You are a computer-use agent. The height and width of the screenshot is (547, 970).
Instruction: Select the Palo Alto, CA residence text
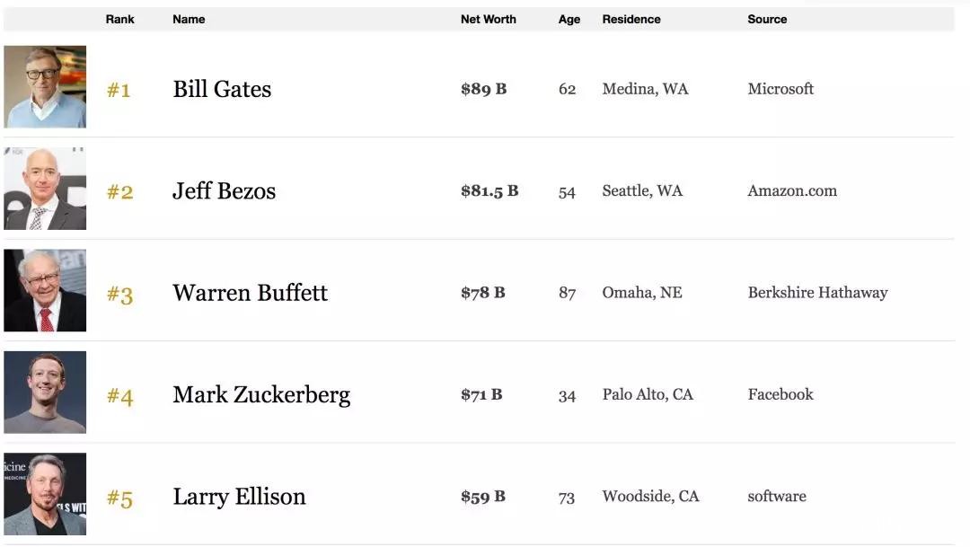pyautogui.click(x=648, y=394)
